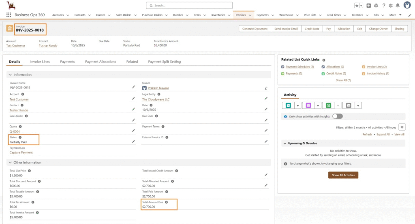Open the Capture Payment link
The image size is (415, 224).
[x=21, y=153]
